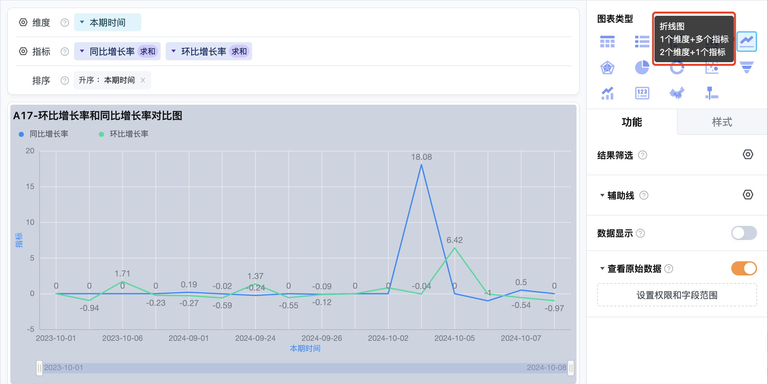Pick the scatter plot chart icon

coord(712,68)
